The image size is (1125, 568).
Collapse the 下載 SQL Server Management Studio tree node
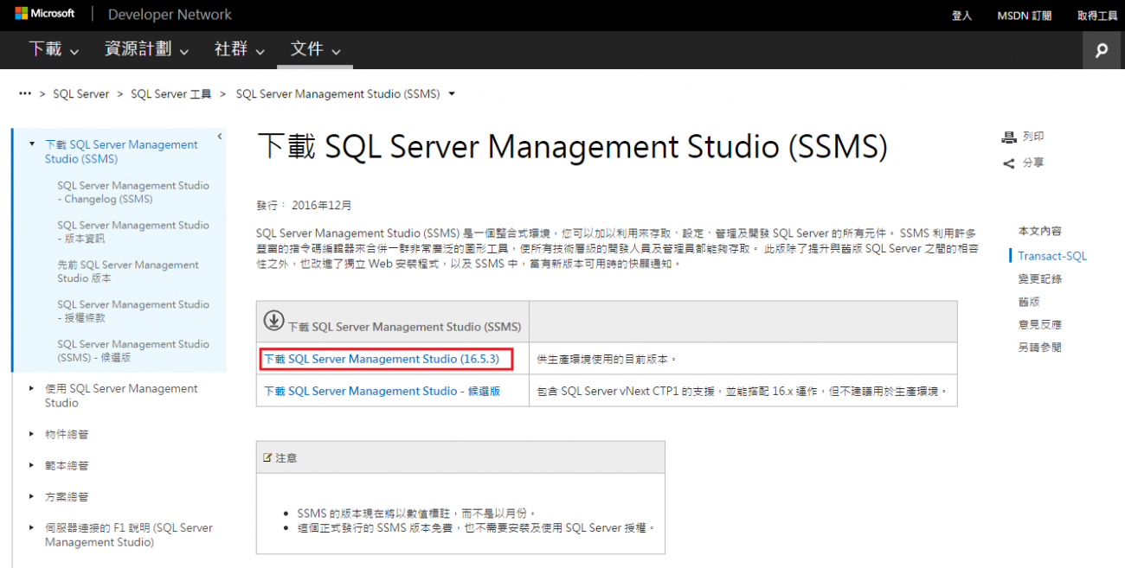click(x=32, y=144)
